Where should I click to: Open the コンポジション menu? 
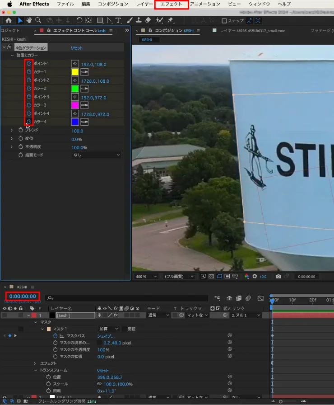tap(113, 4)
